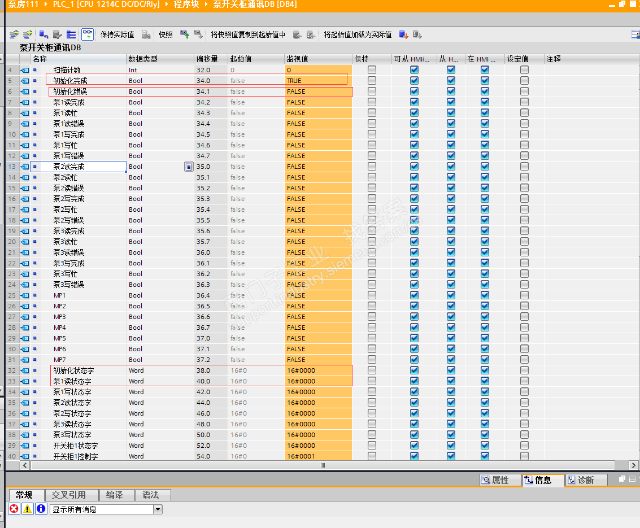This screenshot has height=528, width=640.
Task: Click monitor value 16#0001 of 开关柜1控制字
Action: click(318, 456)
